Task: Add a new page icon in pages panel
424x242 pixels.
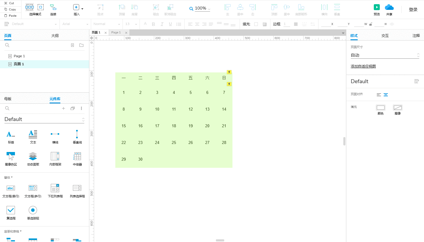Action: pos(72,45)
